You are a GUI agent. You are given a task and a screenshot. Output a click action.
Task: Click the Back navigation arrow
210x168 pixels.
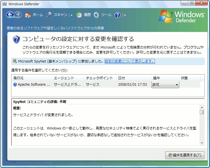(x=10, y=15)
